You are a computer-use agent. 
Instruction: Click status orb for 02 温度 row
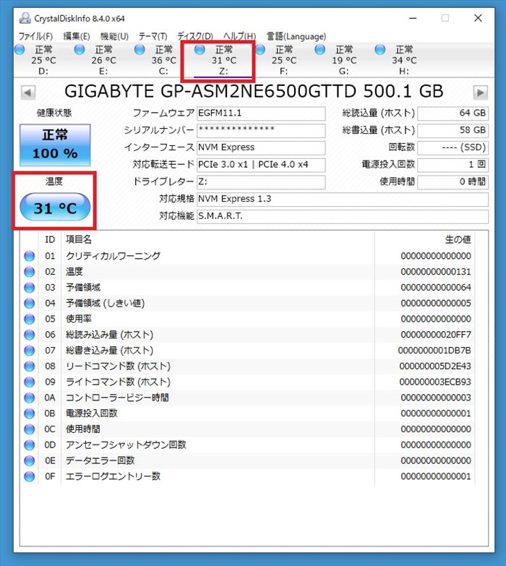(x=29, y=272)
